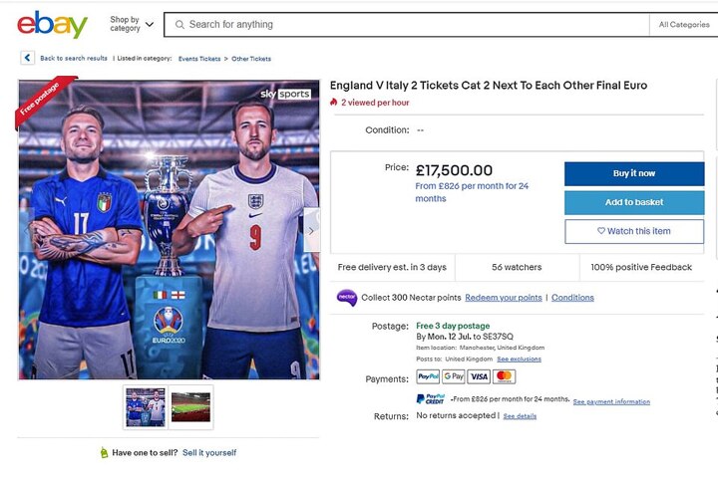
Task: Open the All Categories dropdown
Action: (x=684, y=24)
